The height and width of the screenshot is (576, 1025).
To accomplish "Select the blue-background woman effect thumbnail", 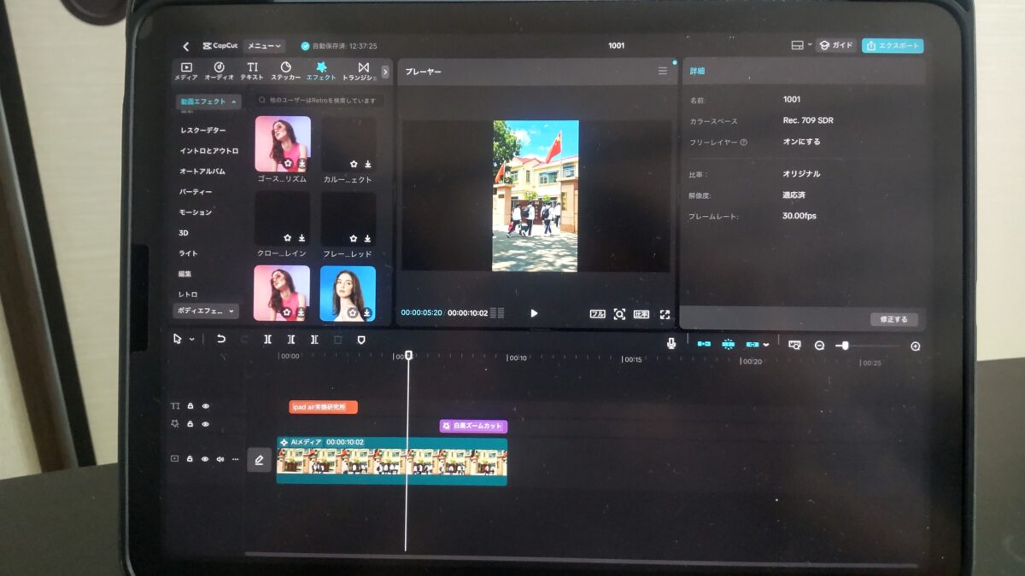I will (348, 294).
